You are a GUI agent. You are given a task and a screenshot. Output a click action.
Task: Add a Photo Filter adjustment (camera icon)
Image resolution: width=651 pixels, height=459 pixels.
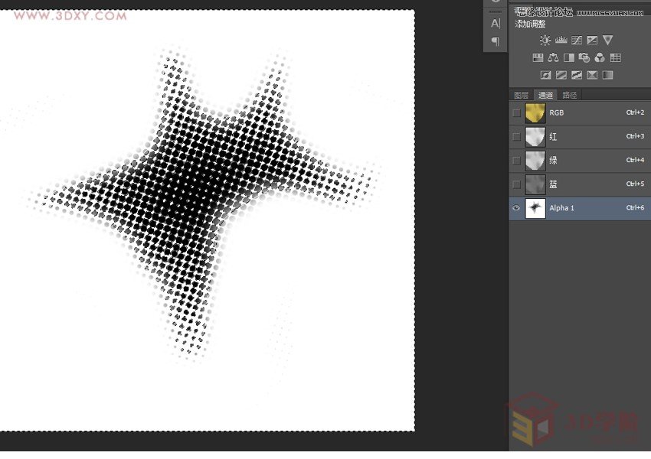pyautogui.click(x=584, y=57)
